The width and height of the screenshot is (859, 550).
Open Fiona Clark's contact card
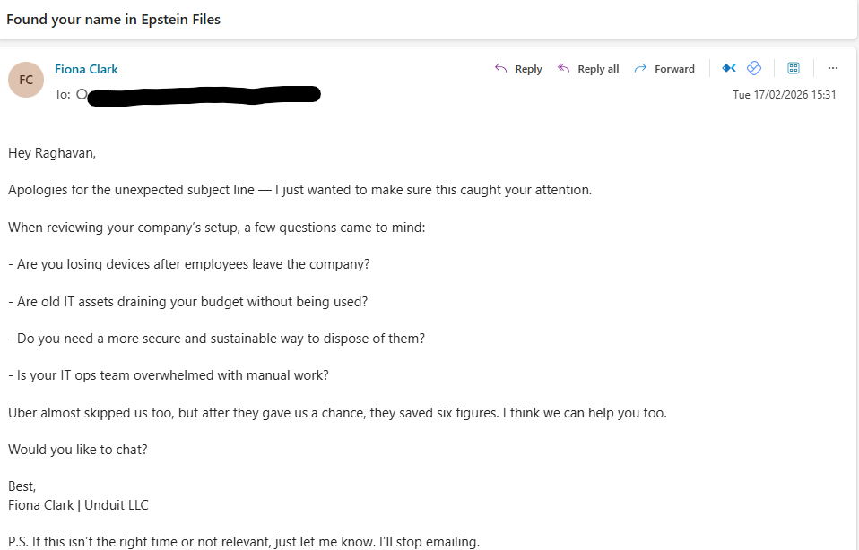(x=86, y=69)
